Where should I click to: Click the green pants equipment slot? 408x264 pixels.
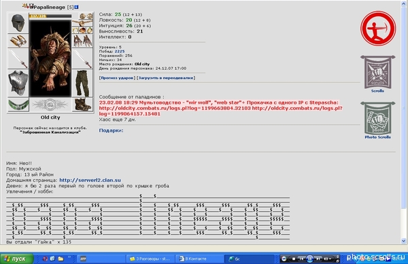(x=82, y=83)
